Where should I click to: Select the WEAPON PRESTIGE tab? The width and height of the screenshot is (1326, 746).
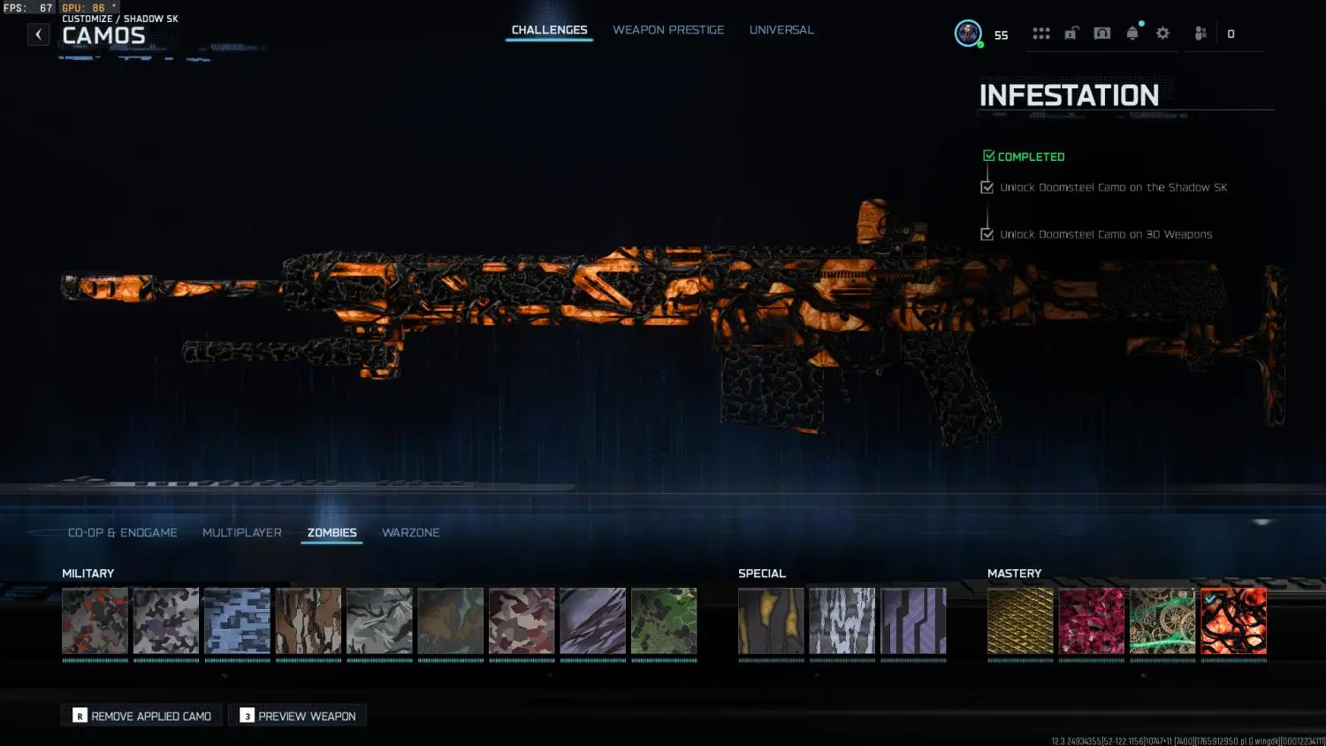pos(668,29)
